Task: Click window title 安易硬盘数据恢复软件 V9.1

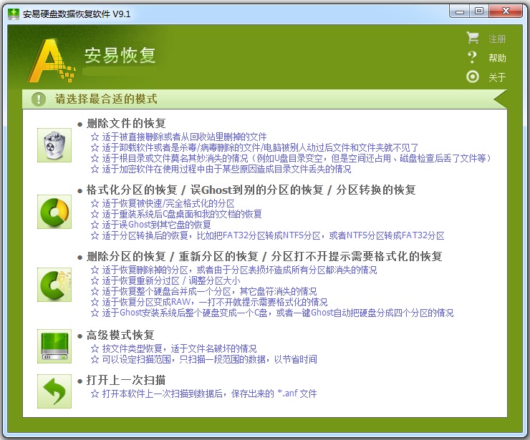Action: click(77, 14)
